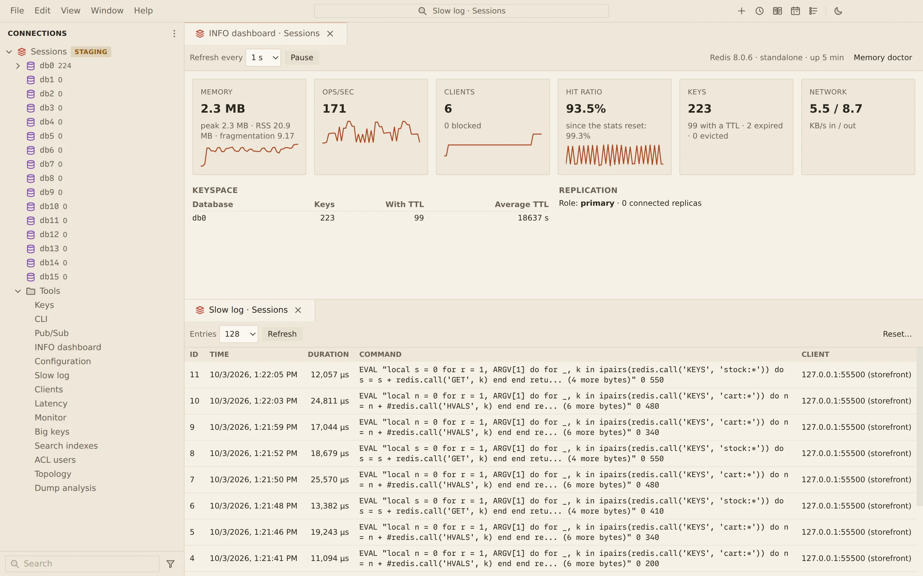This screenshot has height=576, width=923.
Task: Select the db7 database icon
Action: (31, 164)
